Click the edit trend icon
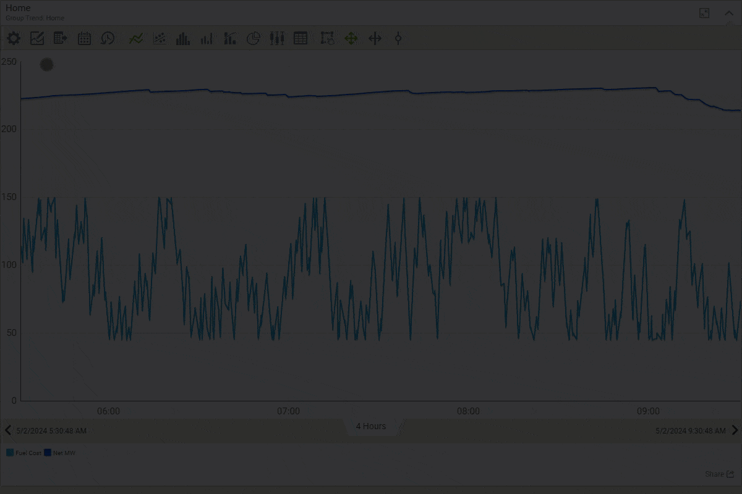 [37, 38]
